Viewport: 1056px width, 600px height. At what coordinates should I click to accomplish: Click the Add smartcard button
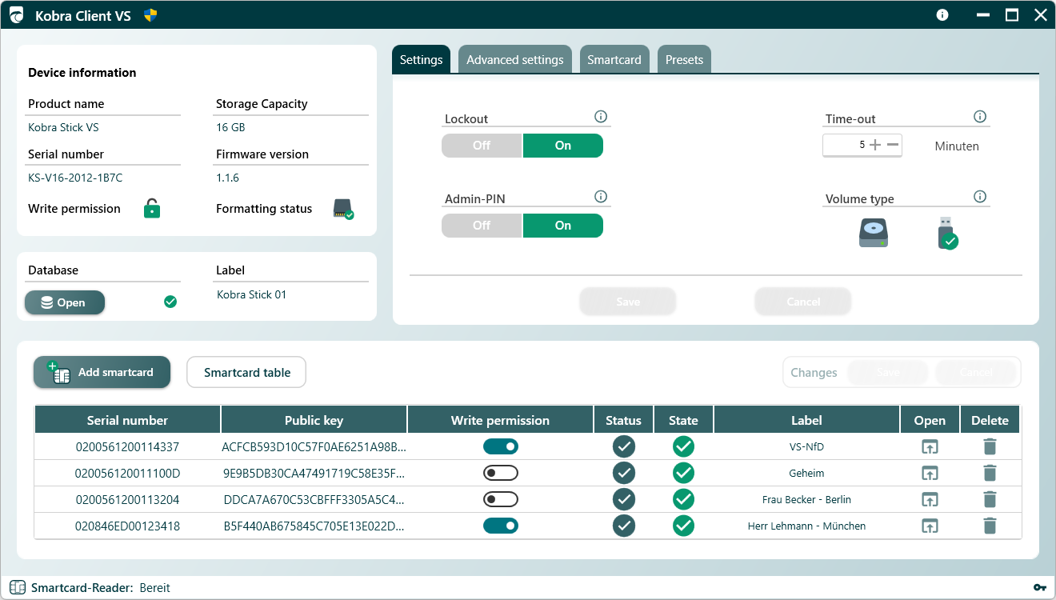point(102,373)
